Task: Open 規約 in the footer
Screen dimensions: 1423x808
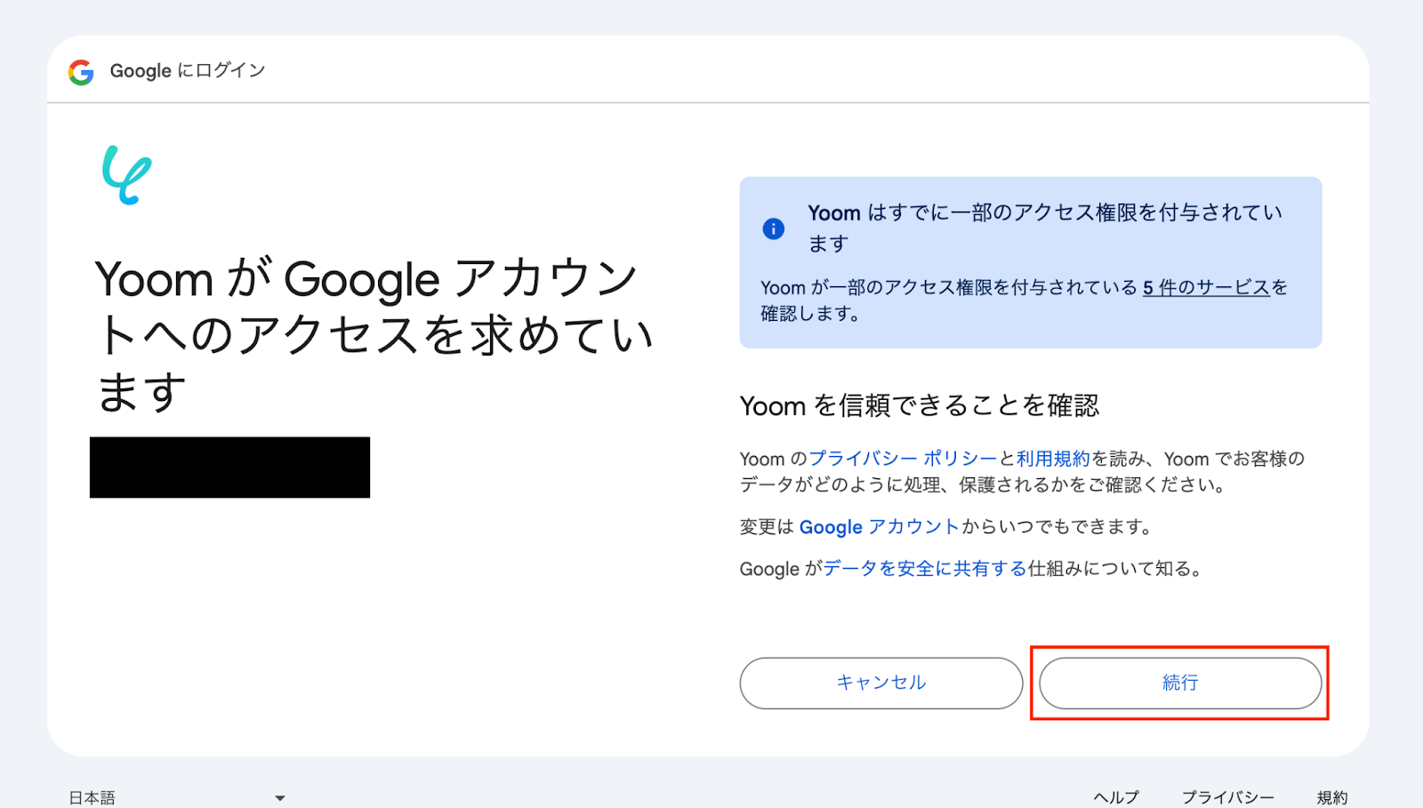Action: tap(1331, 797)
